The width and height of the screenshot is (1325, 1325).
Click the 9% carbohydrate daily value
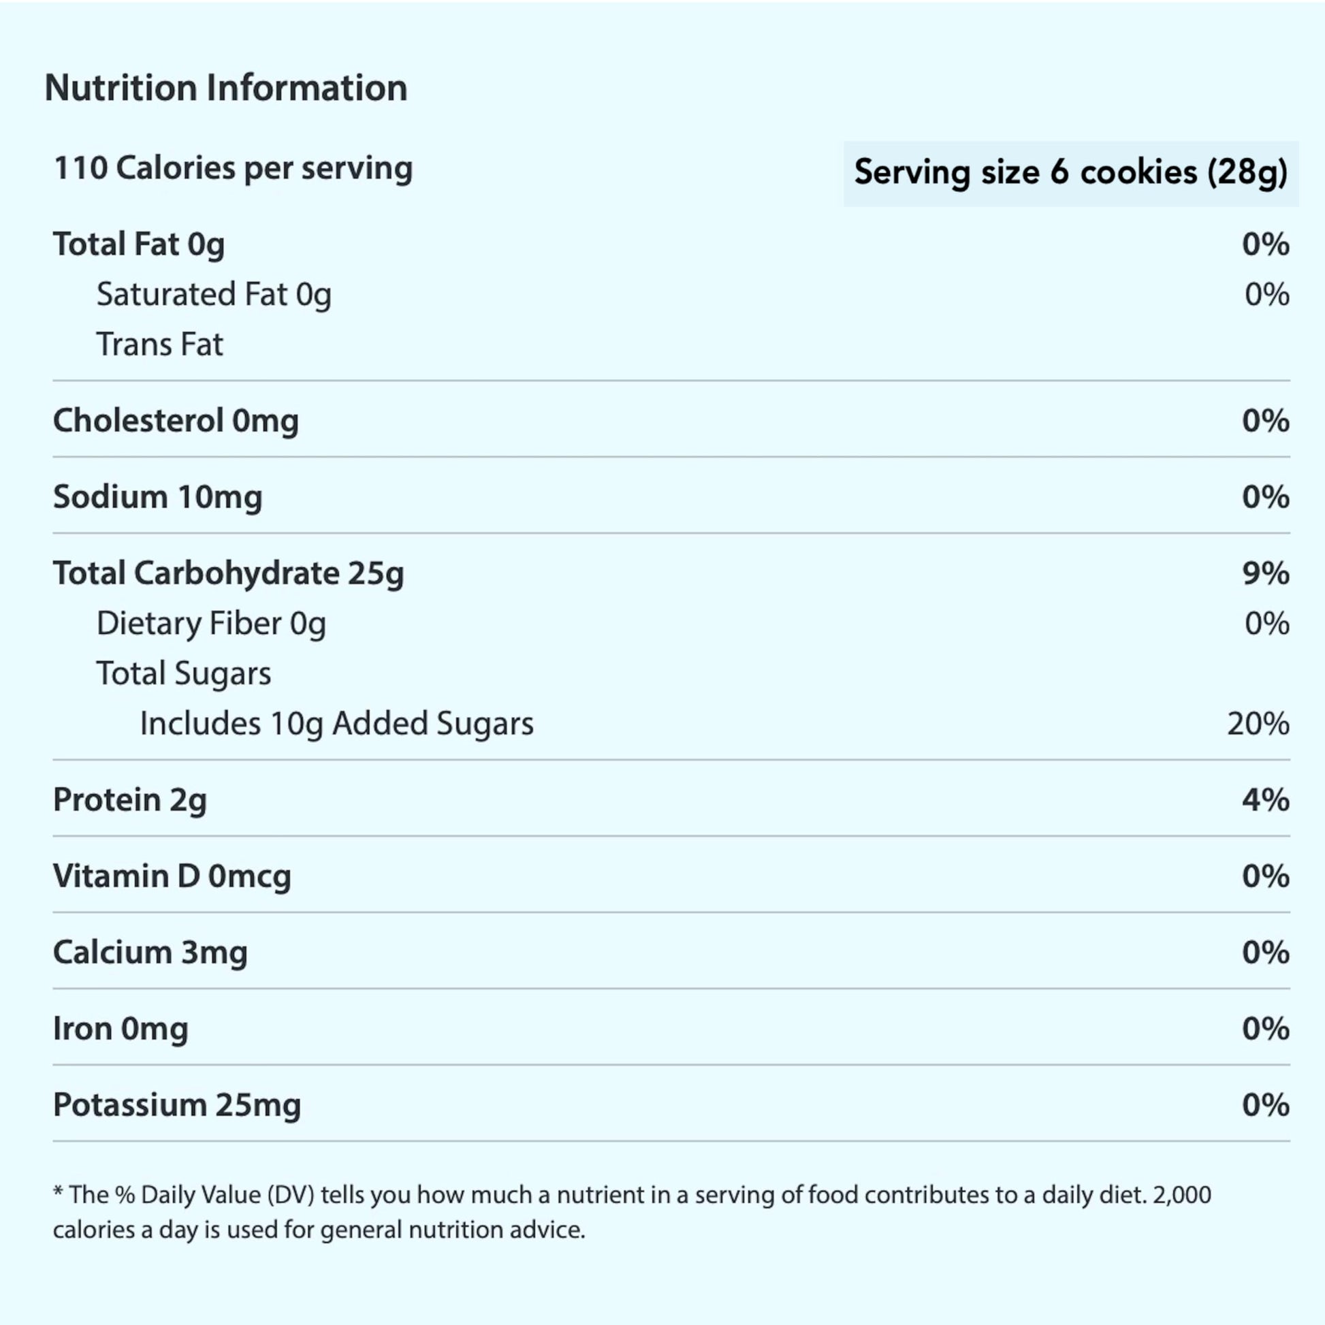[1265, 573]
